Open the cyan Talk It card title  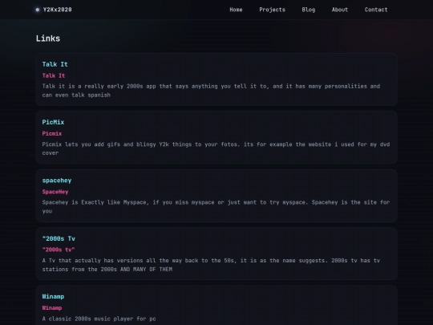[x=55, y=64]
